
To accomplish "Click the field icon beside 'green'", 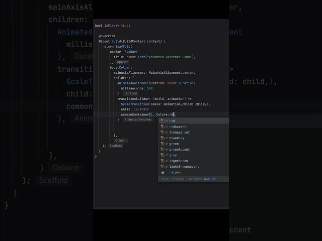I will point(163,144).
